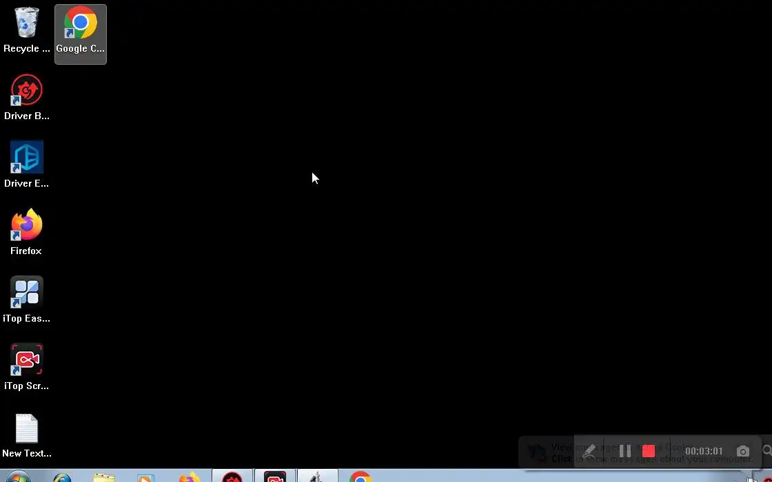Select the New Text Document file
The width and height of the screenshot is (772, 482).
tap(27, 435)
